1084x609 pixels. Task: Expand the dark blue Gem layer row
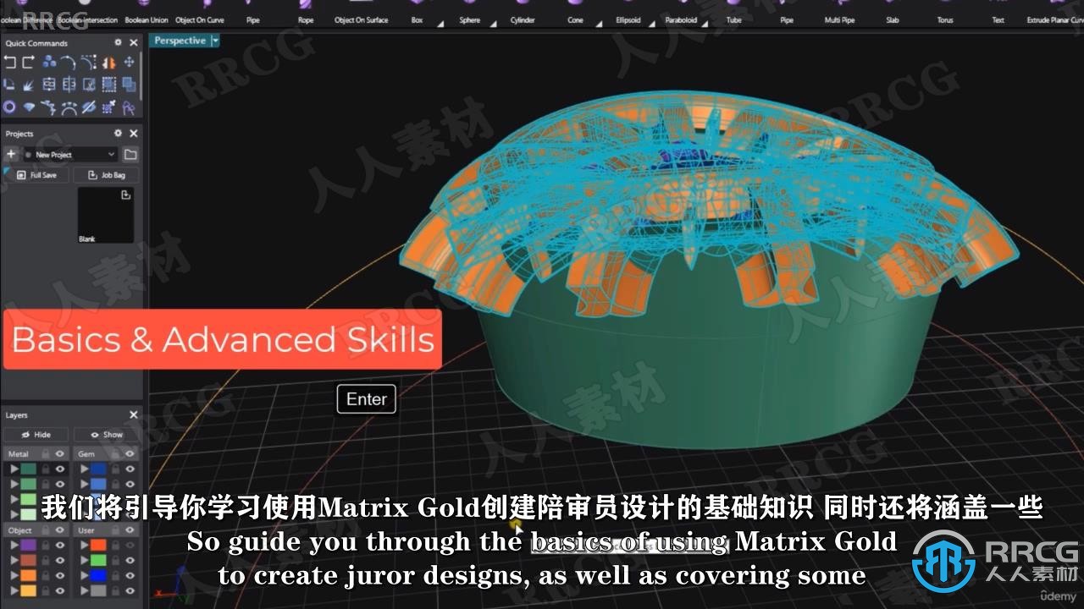pos(84,469)
